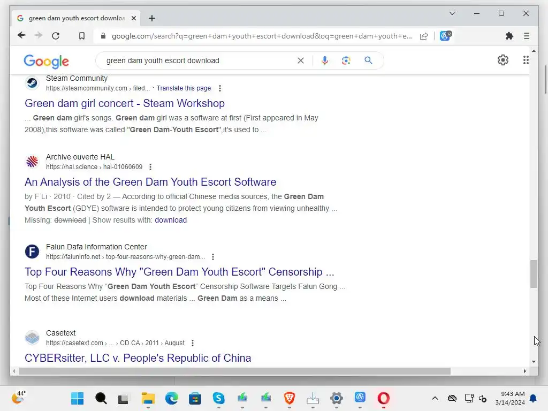Screen dimensions: 548x411
Task: Open the Google apps grid
Action: click(526, 60)
